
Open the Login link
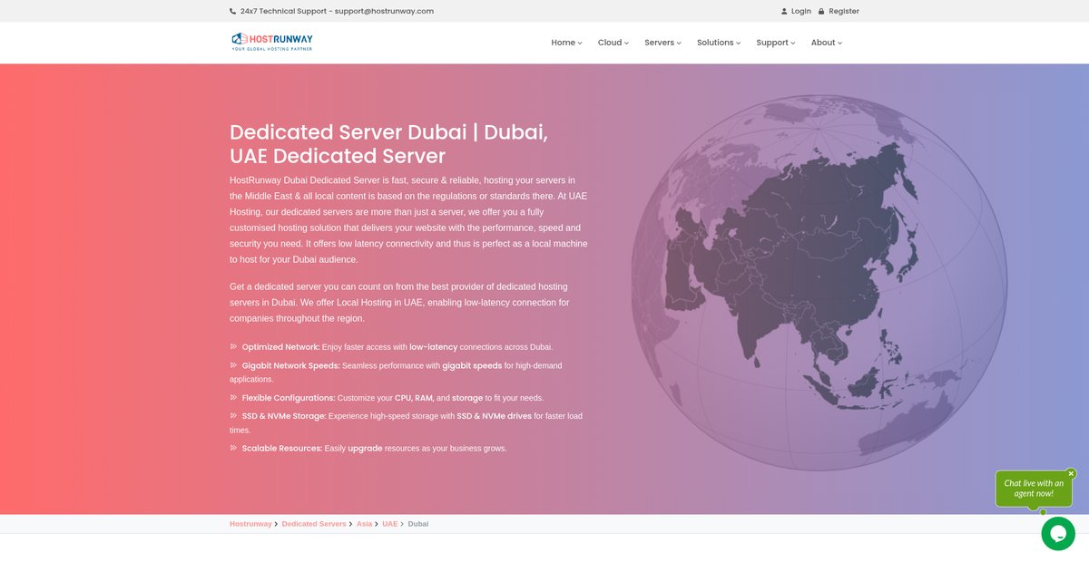click(x=801, y=12)
